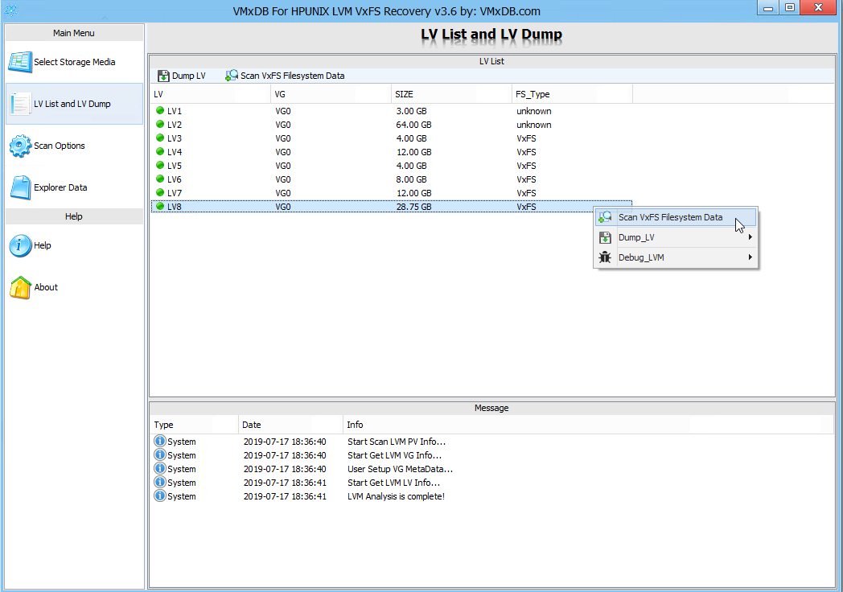Click the green status icon of LV7
Image resolution: width=843 pixels, height=592 pixels.
click(160, 192)
